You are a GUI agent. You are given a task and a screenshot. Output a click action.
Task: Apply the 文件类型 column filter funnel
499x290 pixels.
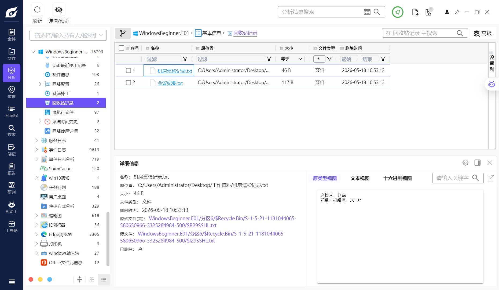click(x=329, y=59)
